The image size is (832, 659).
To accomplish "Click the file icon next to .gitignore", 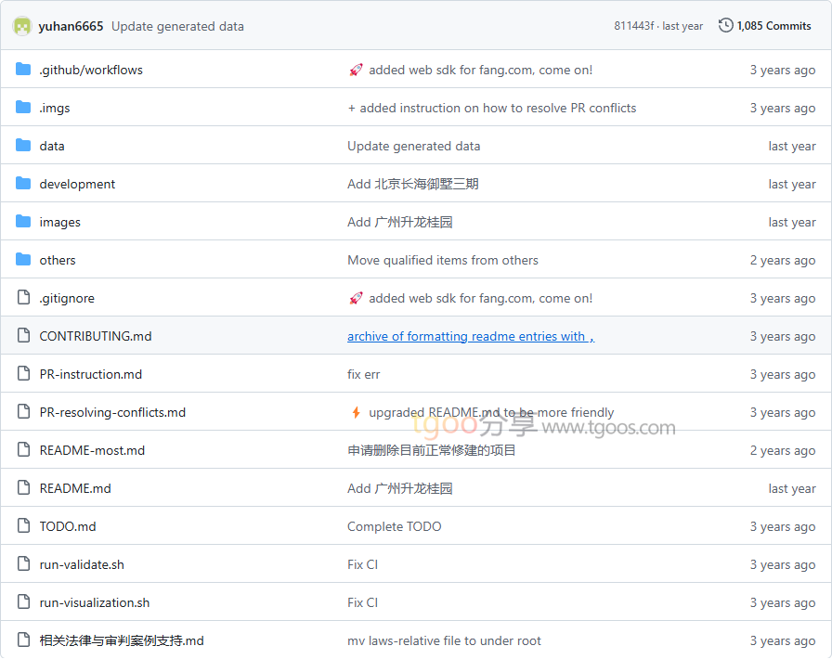I will click(x=23, y=298).
